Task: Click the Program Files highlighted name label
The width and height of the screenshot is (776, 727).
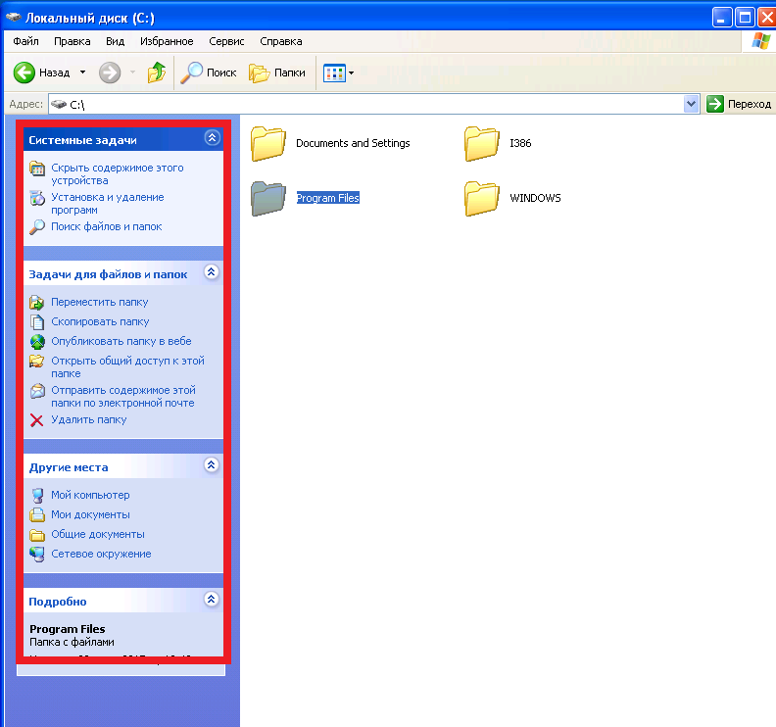Action: click(327, 198)
